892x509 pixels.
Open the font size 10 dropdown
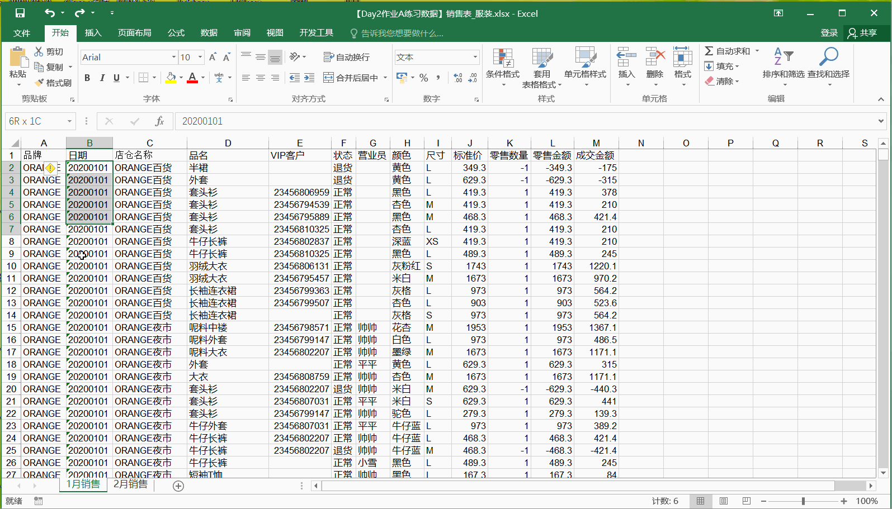(200, 57)
